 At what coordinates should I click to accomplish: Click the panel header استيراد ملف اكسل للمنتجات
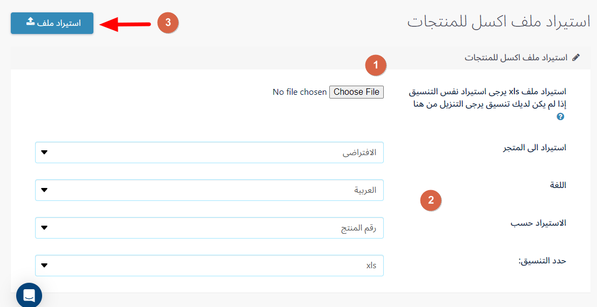tap(516, 58)
